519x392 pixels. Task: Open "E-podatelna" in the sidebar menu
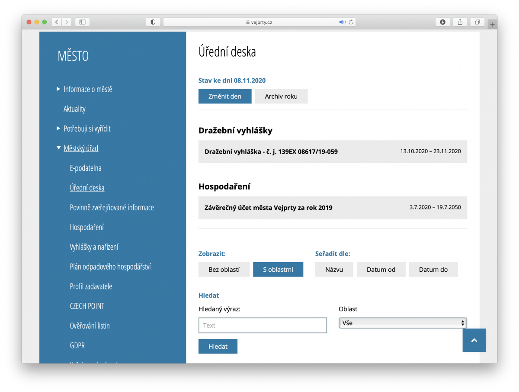86,168
